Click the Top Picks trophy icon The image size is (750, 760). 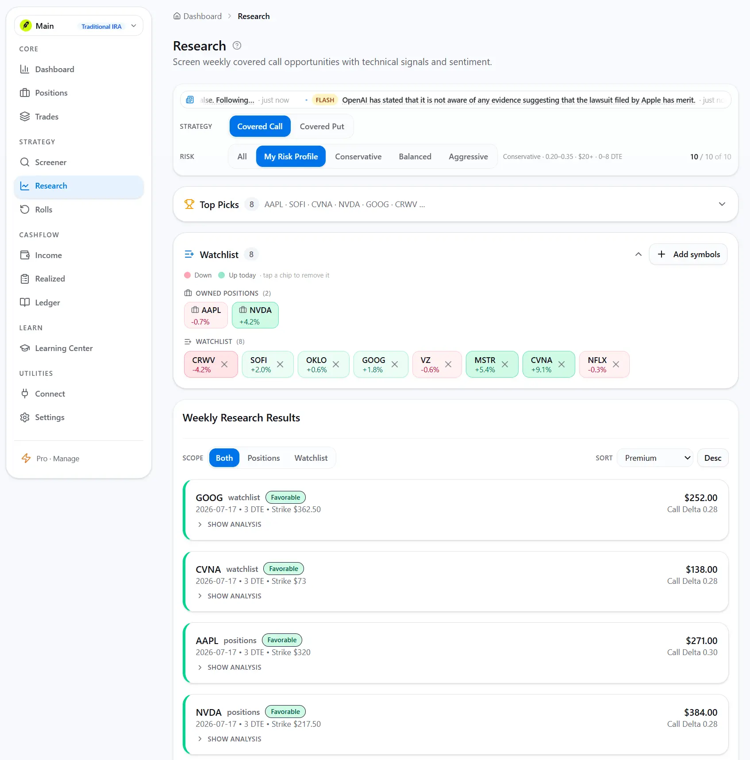pyautogui.click(x=189, y=204)
